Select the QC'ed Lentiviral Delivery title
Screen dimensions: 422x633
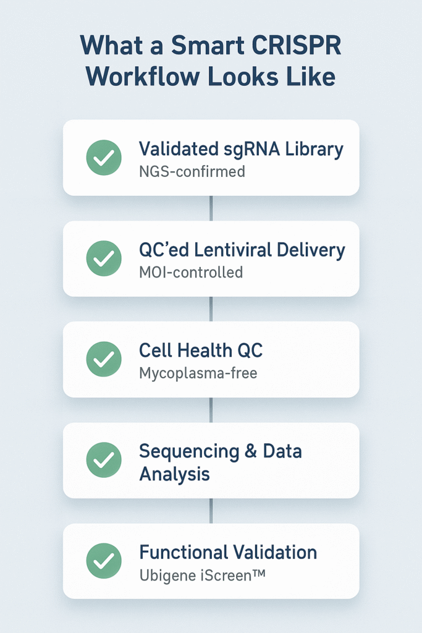pyautogui.click(x=242, y=250)
